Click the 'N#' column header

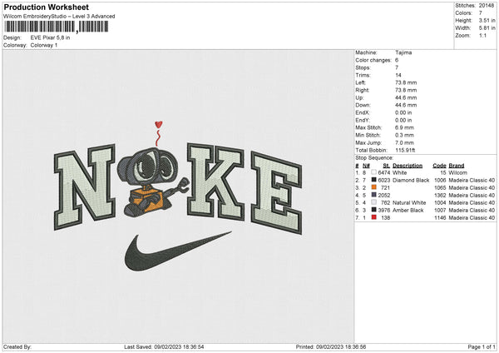point(366,166)
